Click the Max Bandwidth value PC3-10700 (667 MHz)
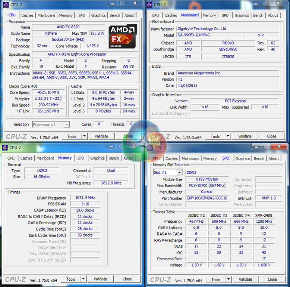 (x=207, y=186)
